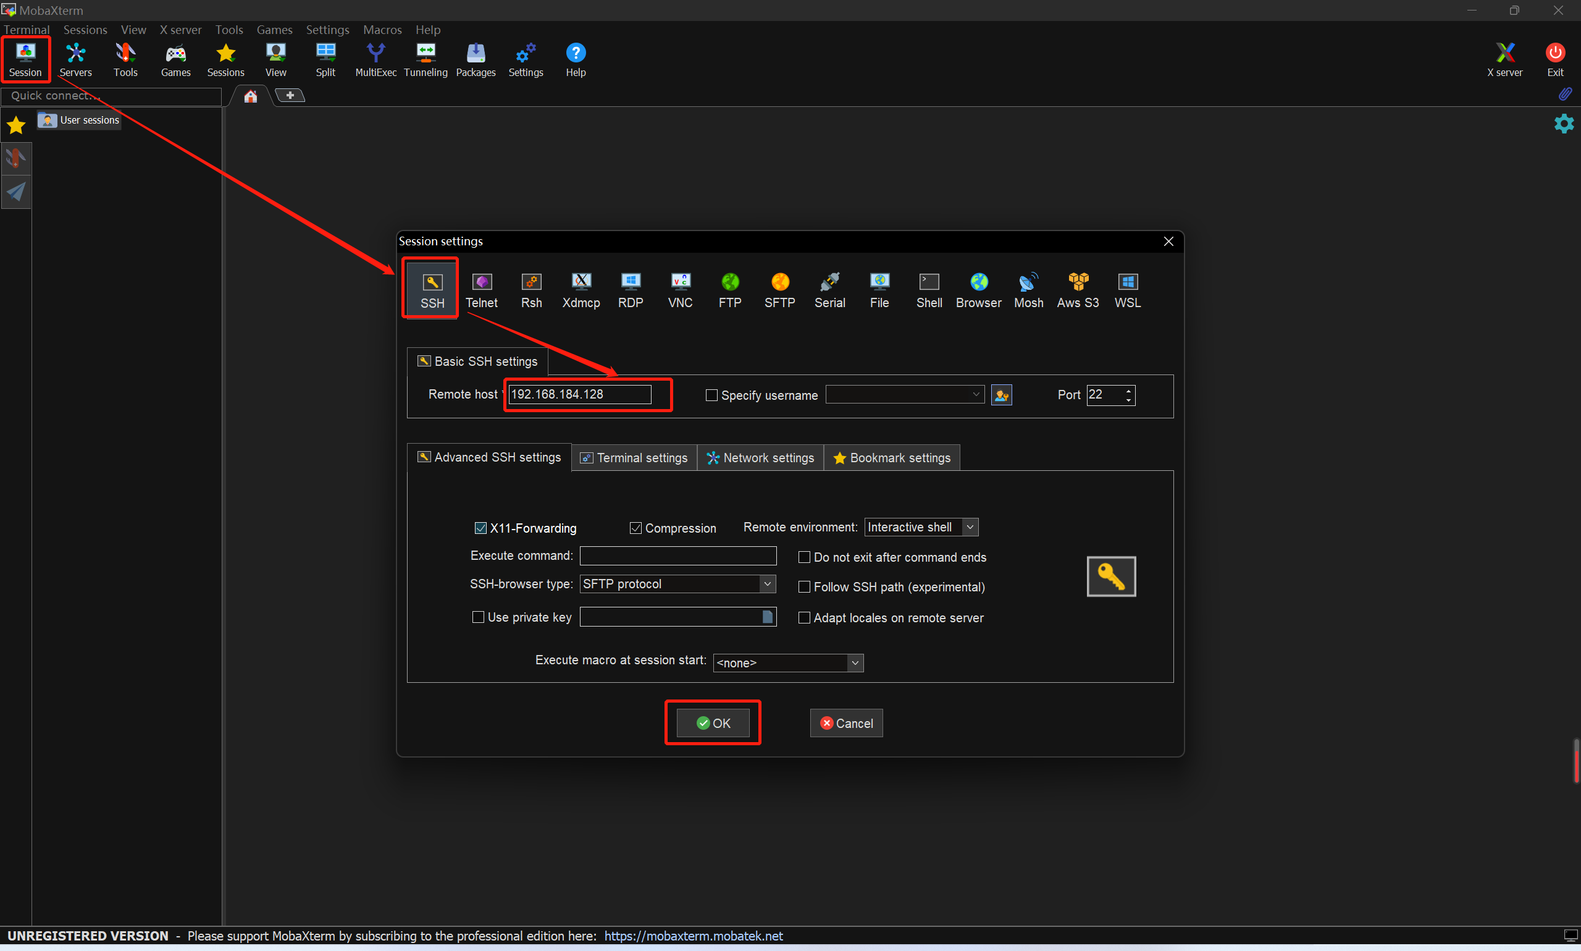The image size is (1581, 951).
Task: Open the Settings gears toolbar icon
Action: [526, 59]
